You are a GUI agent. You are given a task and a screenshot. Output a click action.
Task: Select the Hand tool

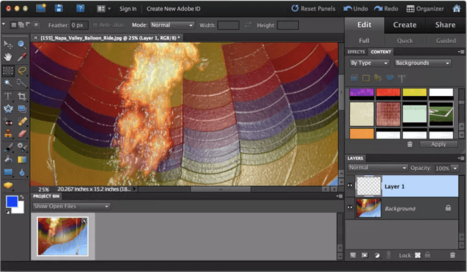[8, 57]
